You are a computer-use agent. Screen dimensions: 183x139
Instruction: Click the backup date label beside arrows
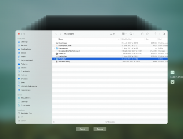[x=176, y=77]
